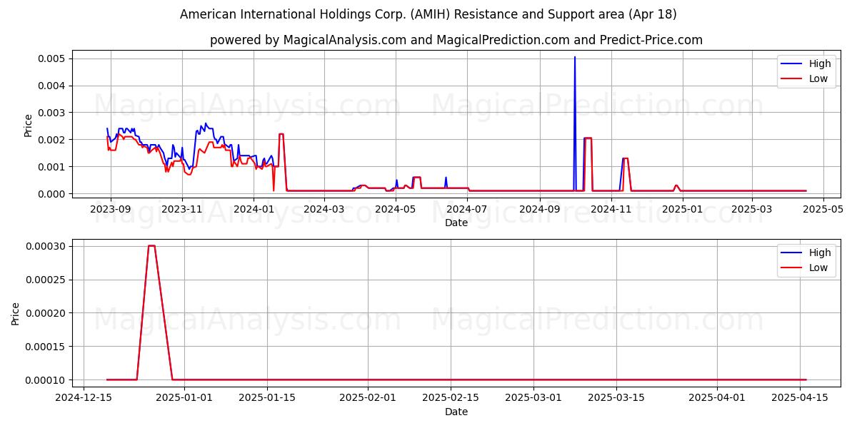The width and height of the screenshot is (857, 428).
Task: Click the bottom chart 'Date' axis label
Action: tap(456, 412)
